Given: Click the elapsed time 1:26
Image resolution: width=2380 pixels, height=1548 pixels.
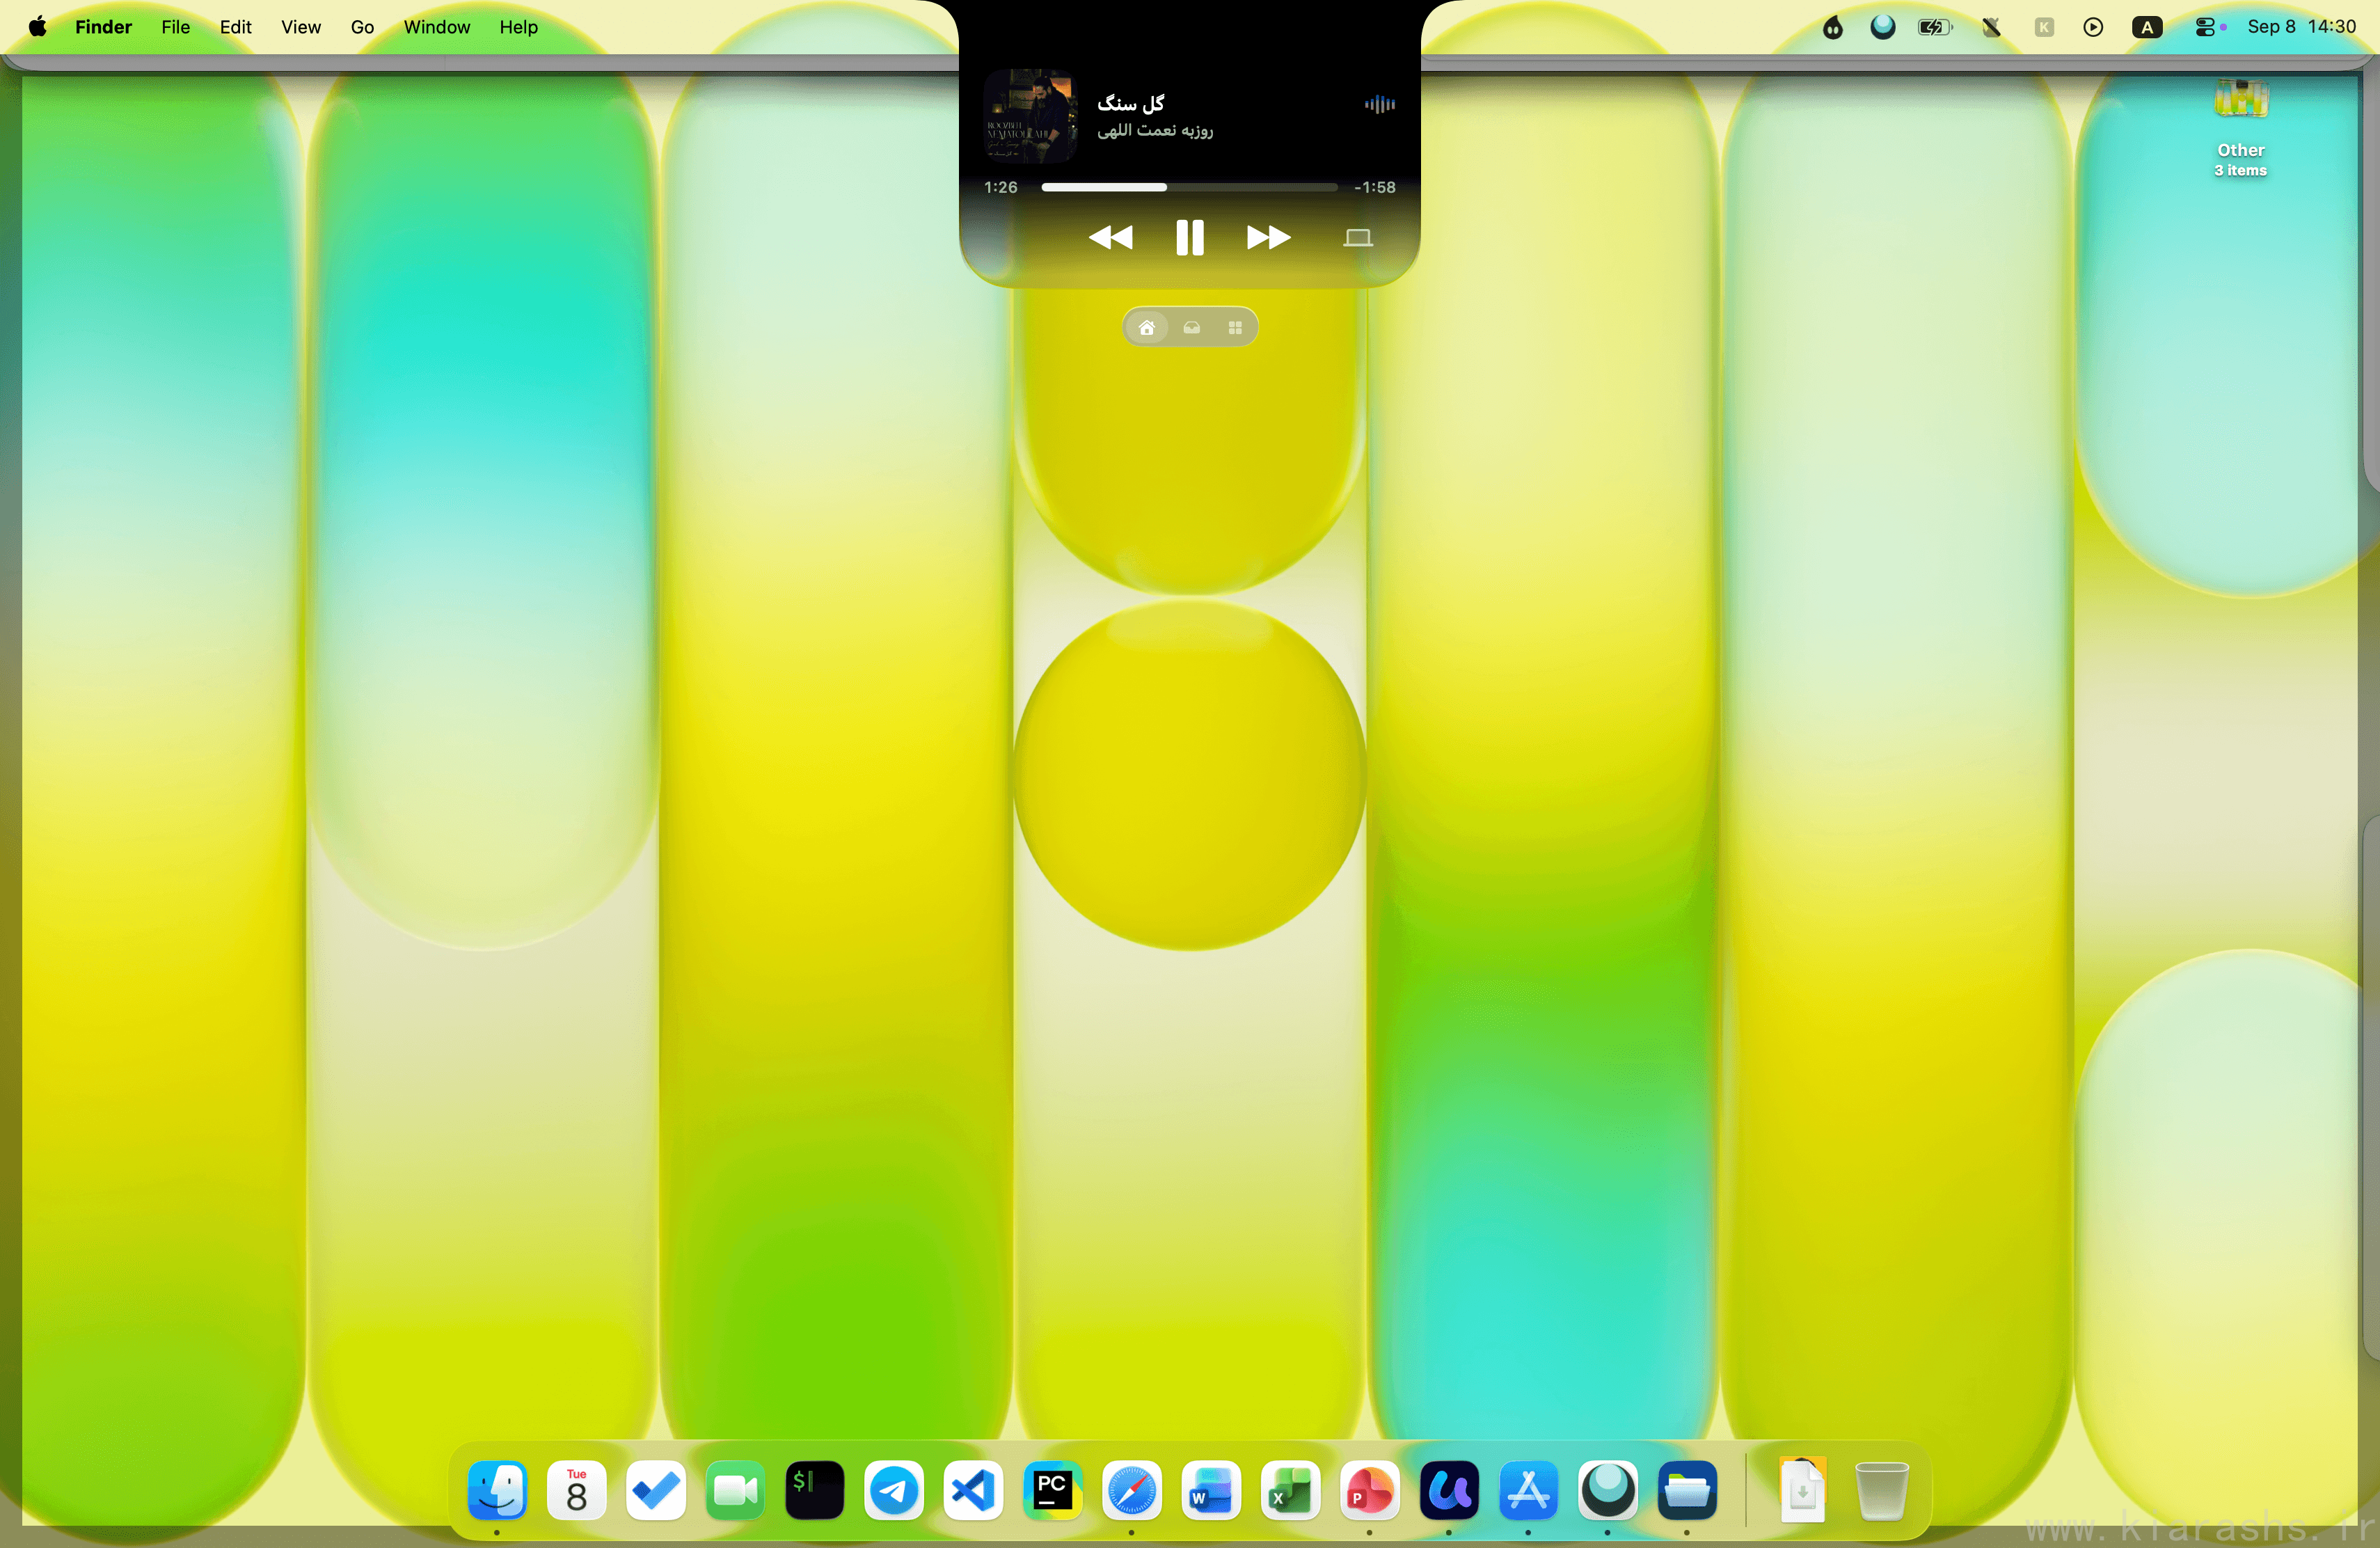Looking at the screenshot, I should pyautogui.click(x=1000, y=187).
